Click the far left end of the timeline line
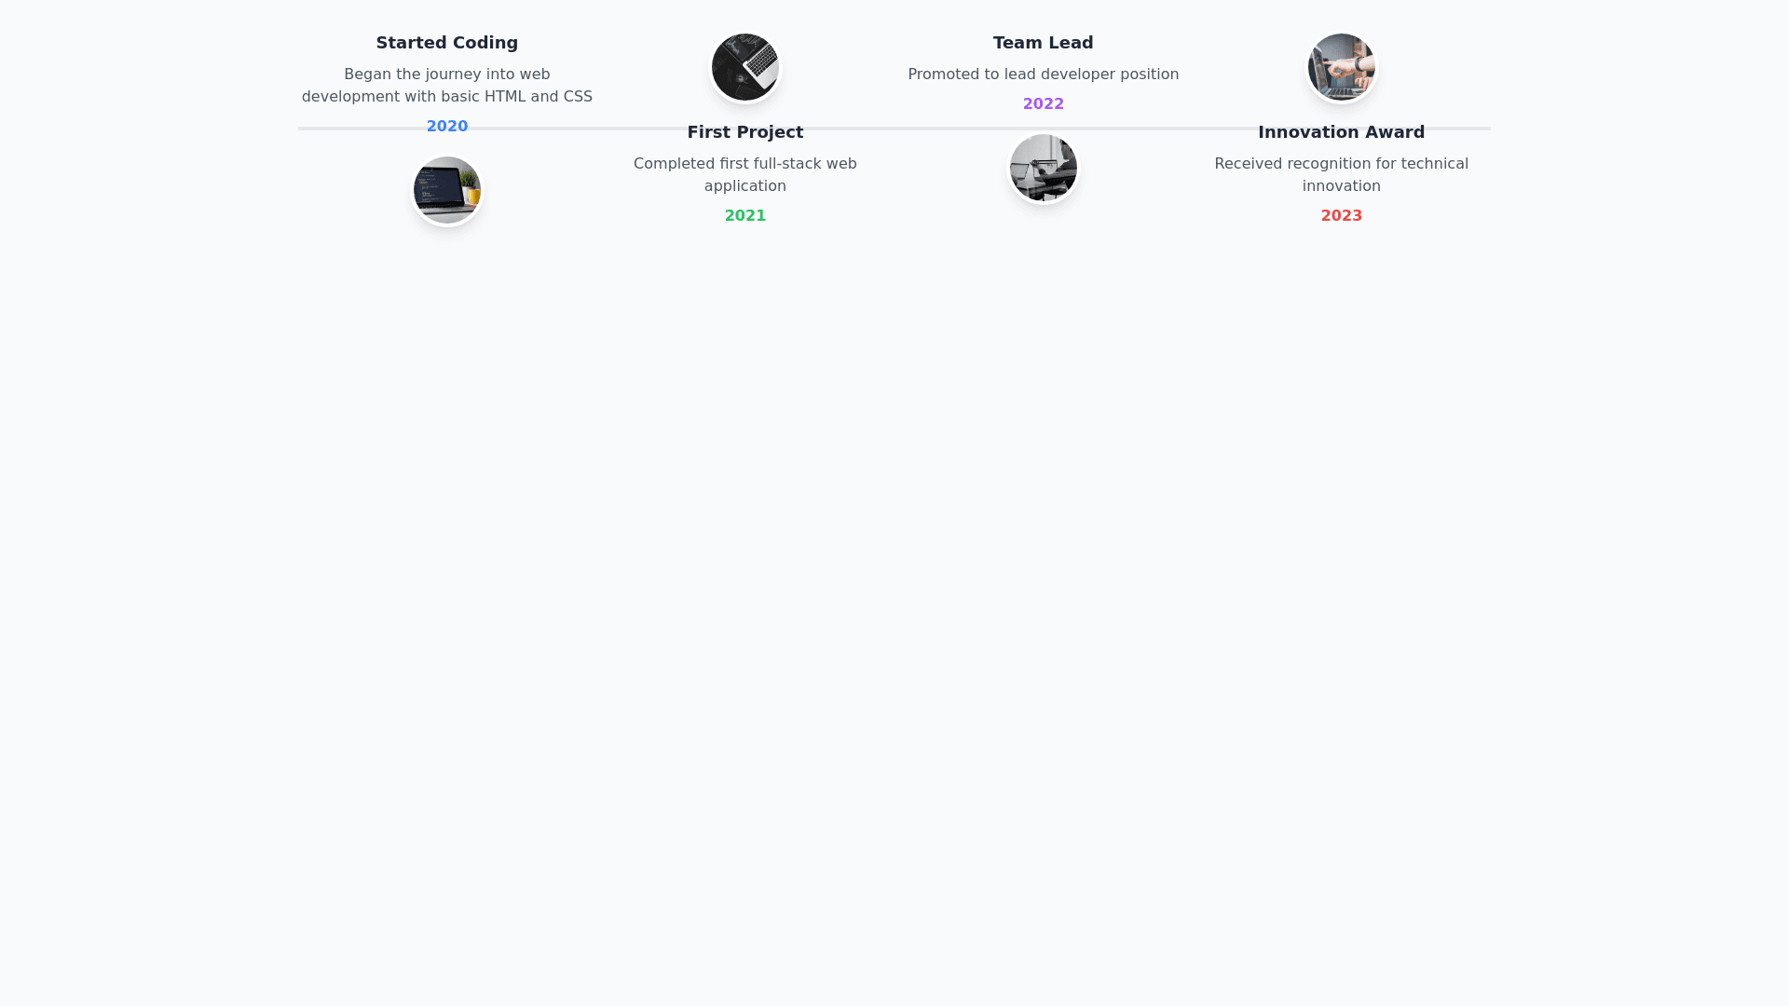Viewport: 1789px width, 1006px height. pos(302,129)
